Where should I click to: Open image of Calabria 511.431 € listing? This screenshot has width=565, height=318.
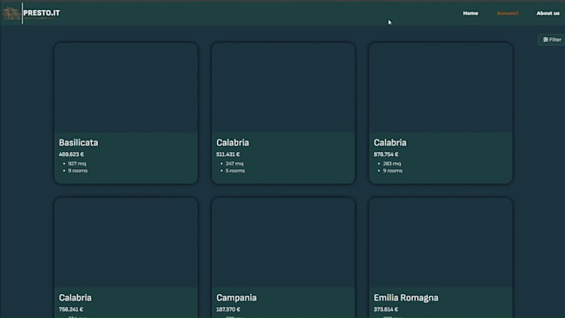coord(283,88)
